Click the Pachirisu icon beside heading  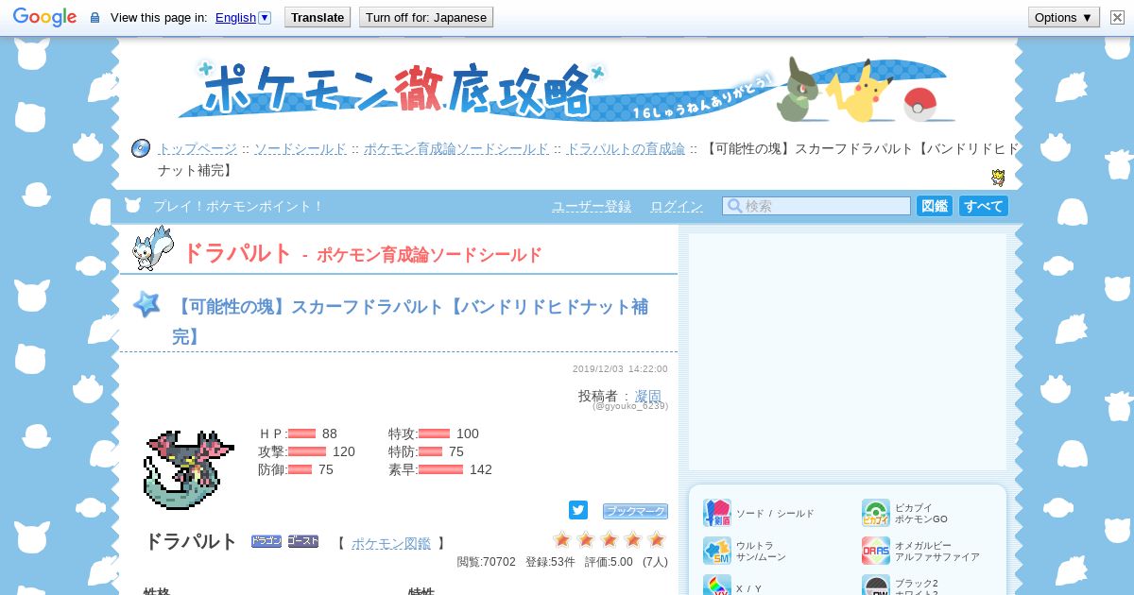(153, 247)
